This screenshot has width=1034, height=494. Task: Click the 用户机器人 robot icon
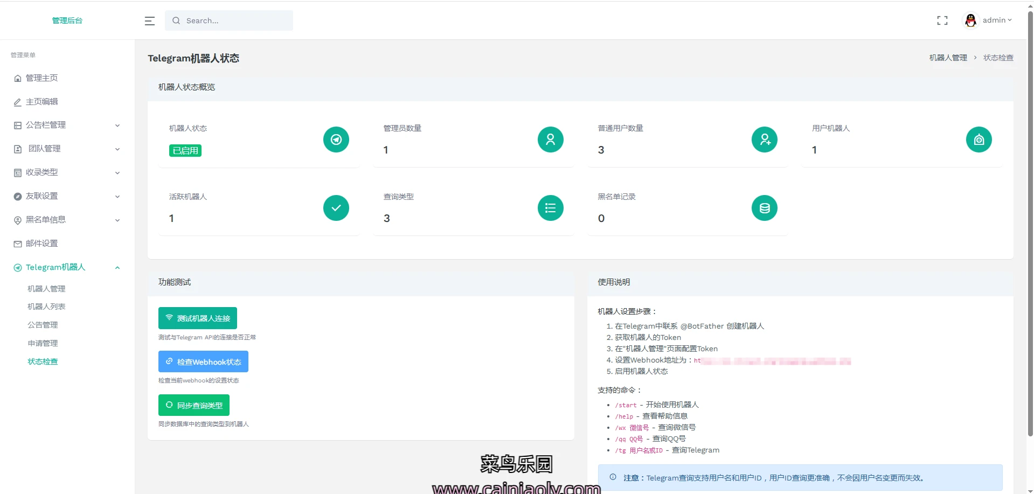click(x=979, y=140)
